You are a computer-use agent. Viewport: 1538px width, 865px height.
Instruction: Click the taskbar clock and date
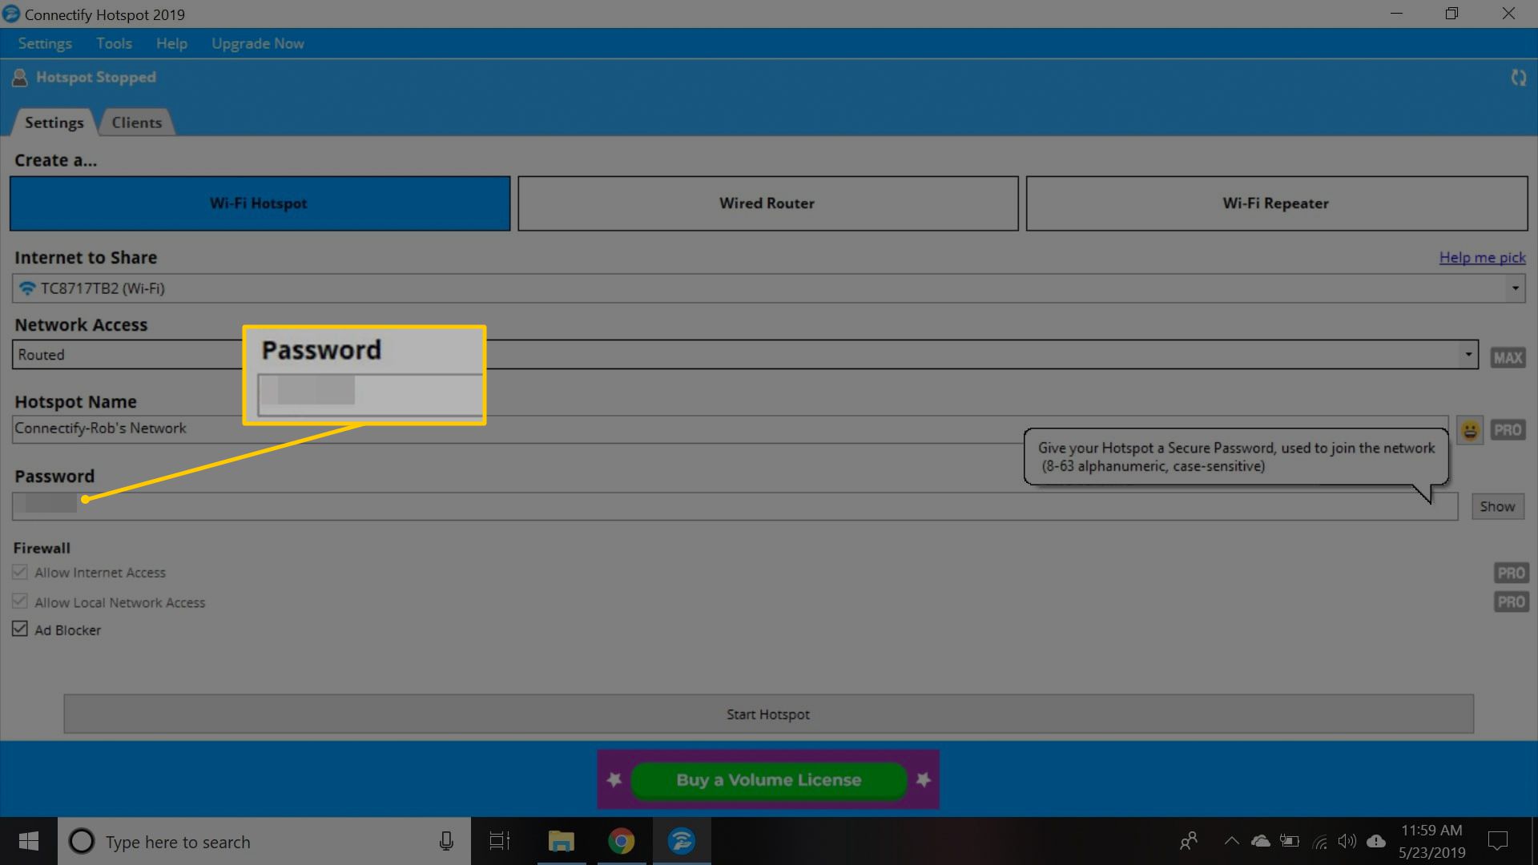click(1431, 841)
